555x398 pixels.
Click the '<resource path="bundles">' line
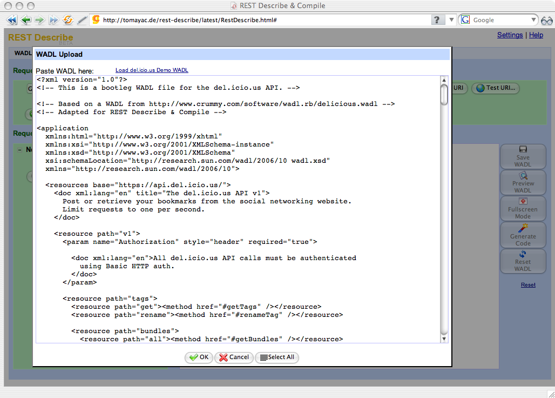point(125,331)
